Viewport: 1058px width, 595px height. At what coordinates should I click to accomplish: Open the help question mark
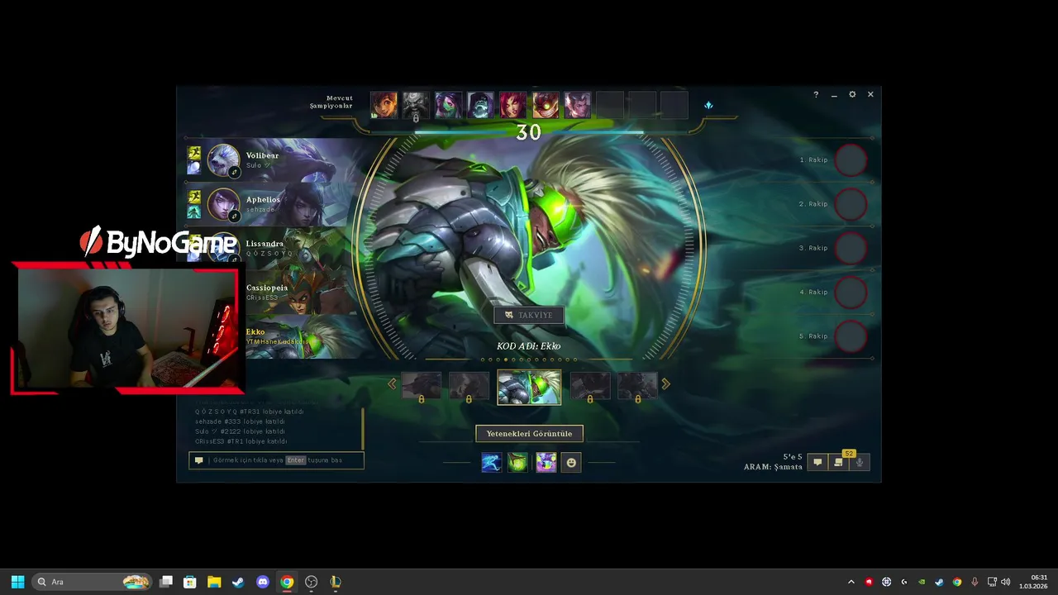(816, 94)
